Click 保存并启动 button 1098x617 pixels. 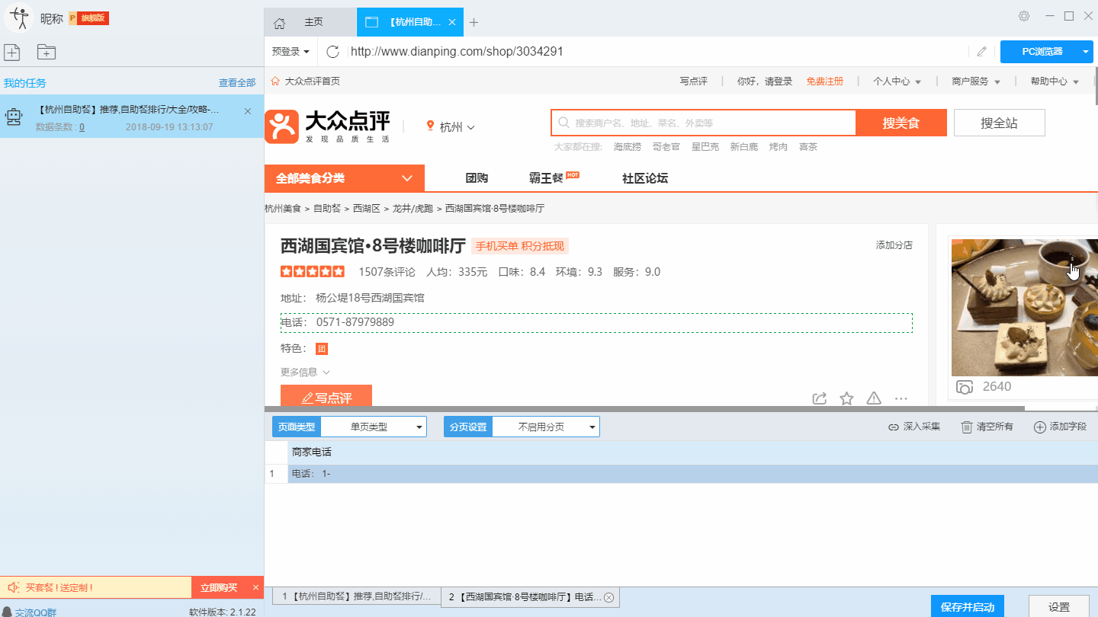tap(968, 607)
